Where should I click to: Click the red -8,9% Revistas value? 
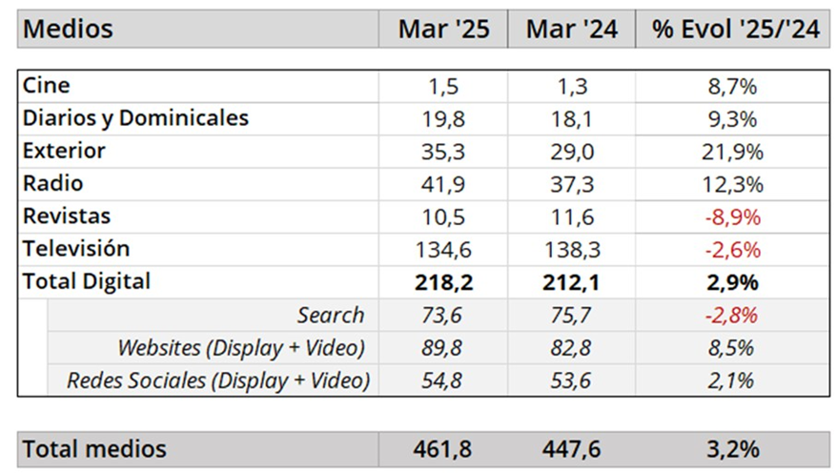click(x=732, y=217)
